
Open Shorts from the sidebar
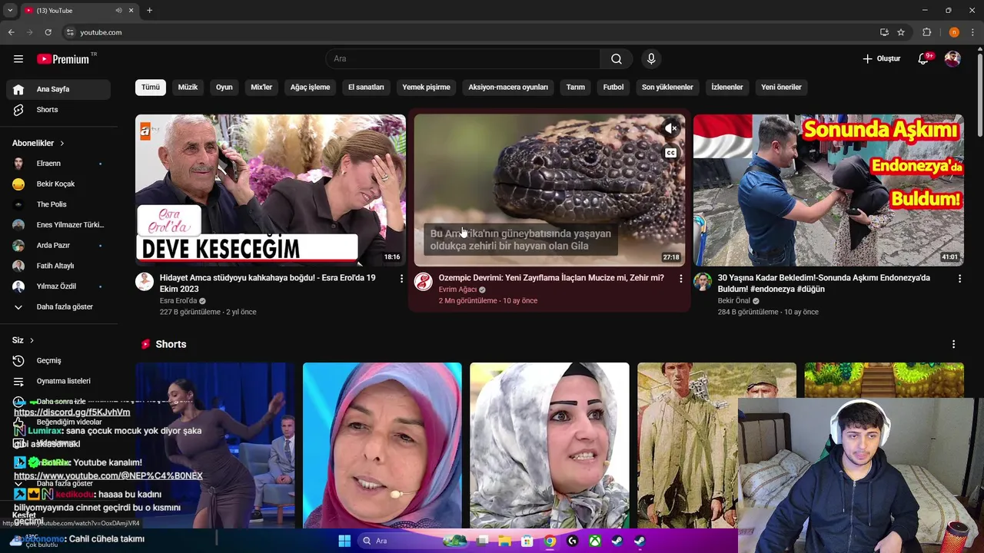[x=58, y=110]
